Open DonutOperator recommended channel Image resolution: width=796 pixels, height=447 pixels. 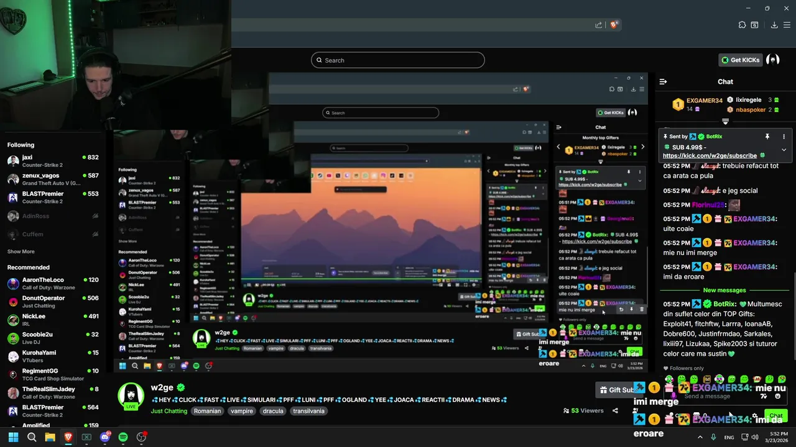click(x=53, y=301)
